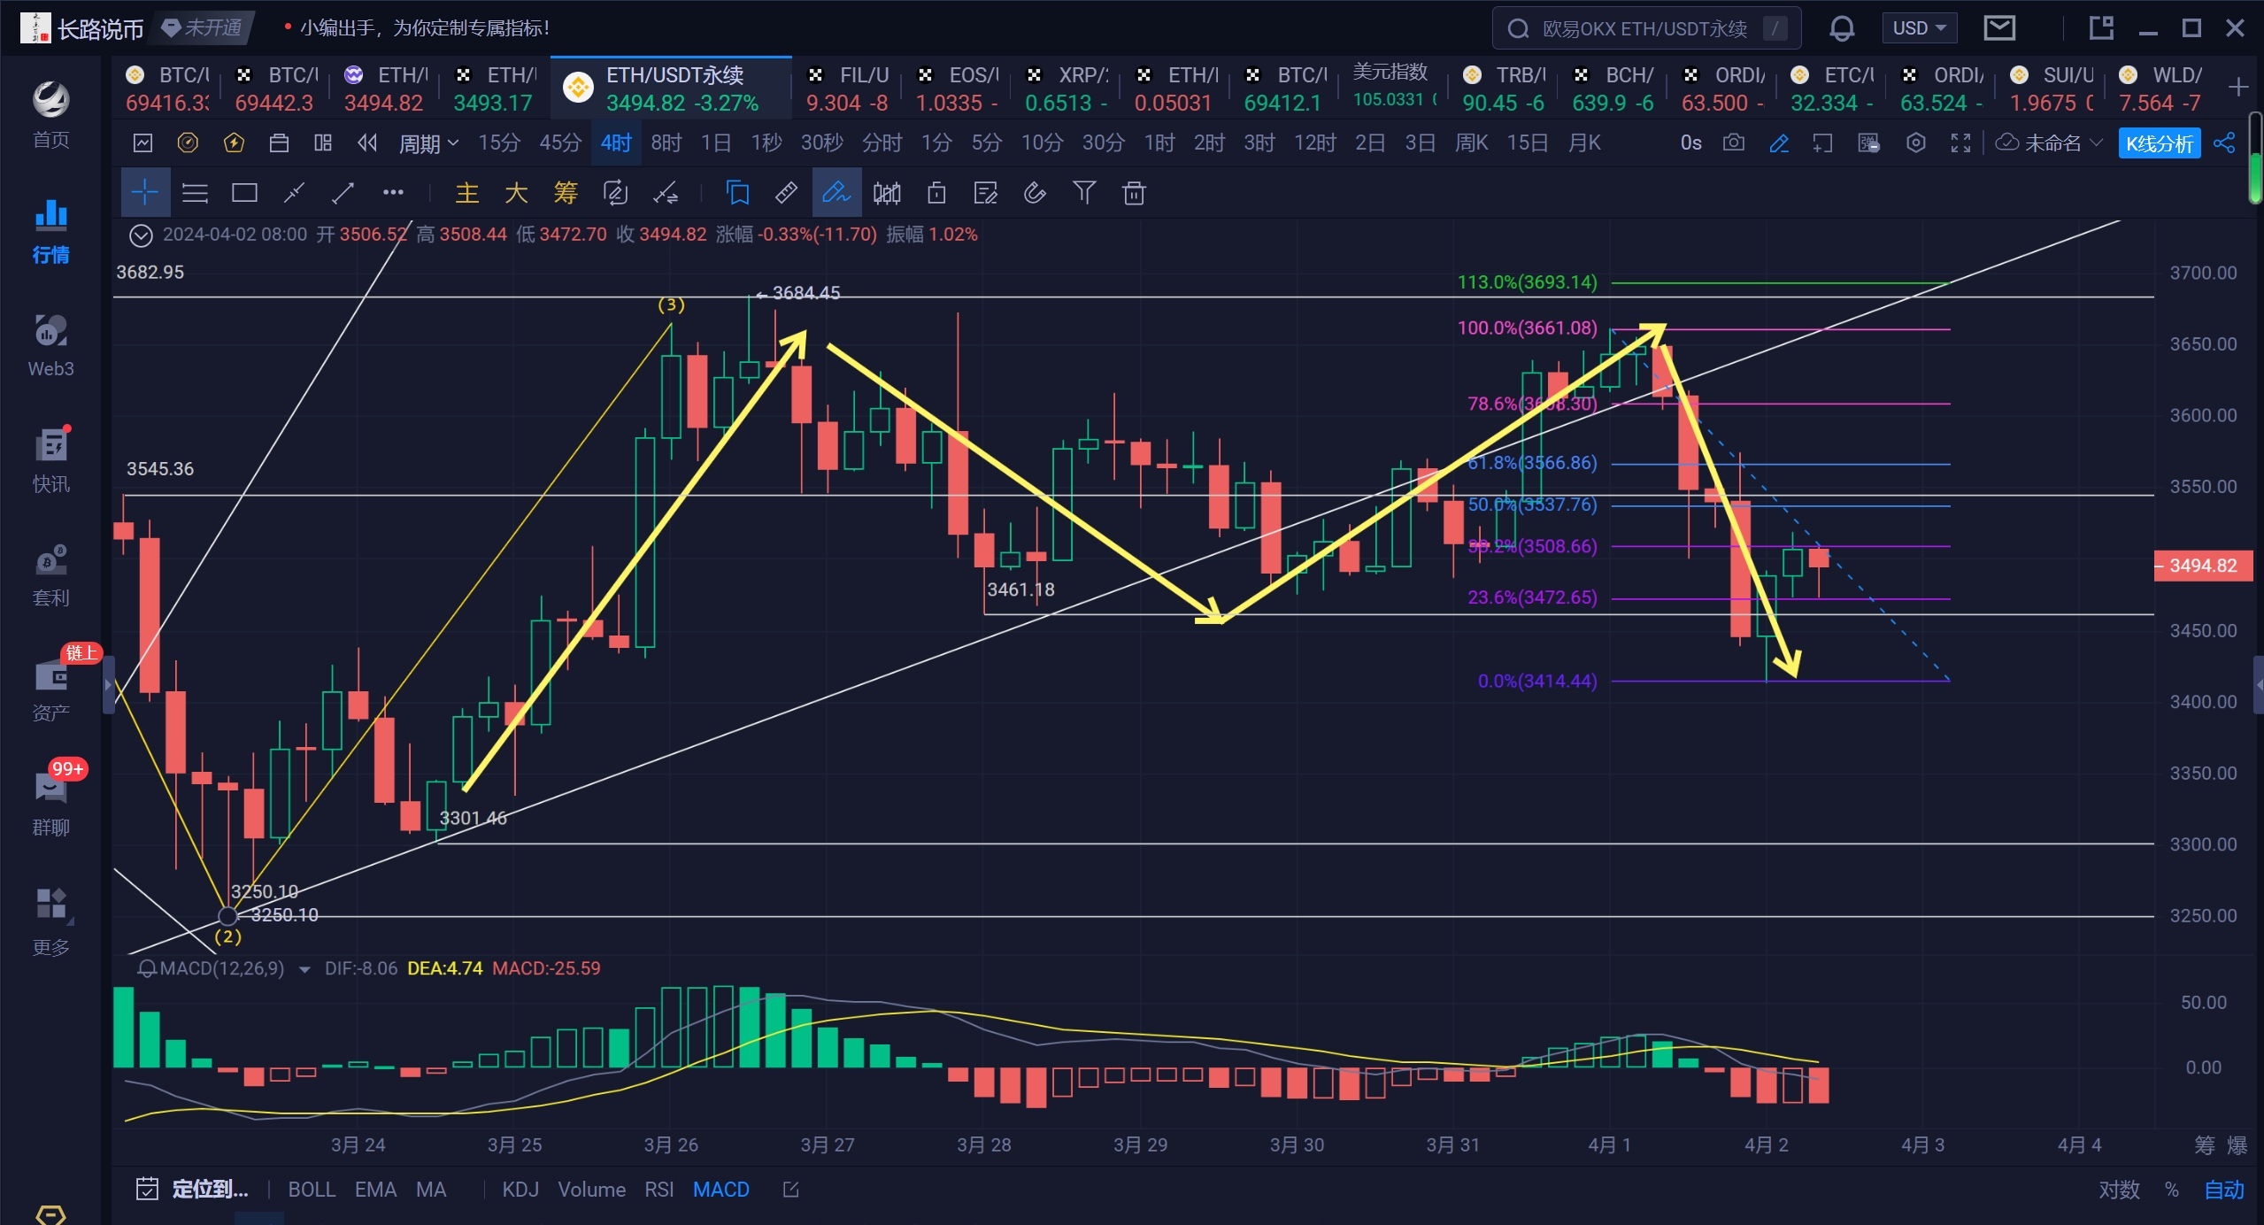This screenshot has height=1225, width=2264.
Task: Open 资产 assets in sidebar
Action: click(50, 689)
